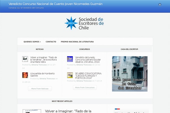Click author Ximena Troncoso under Giannini article

47,79
